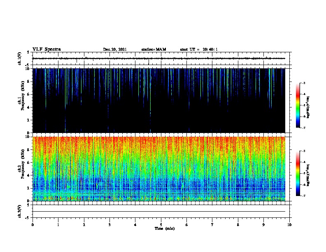Click the time axis tick label "0"
The image size is (326, 252).
tap(33, 225)
